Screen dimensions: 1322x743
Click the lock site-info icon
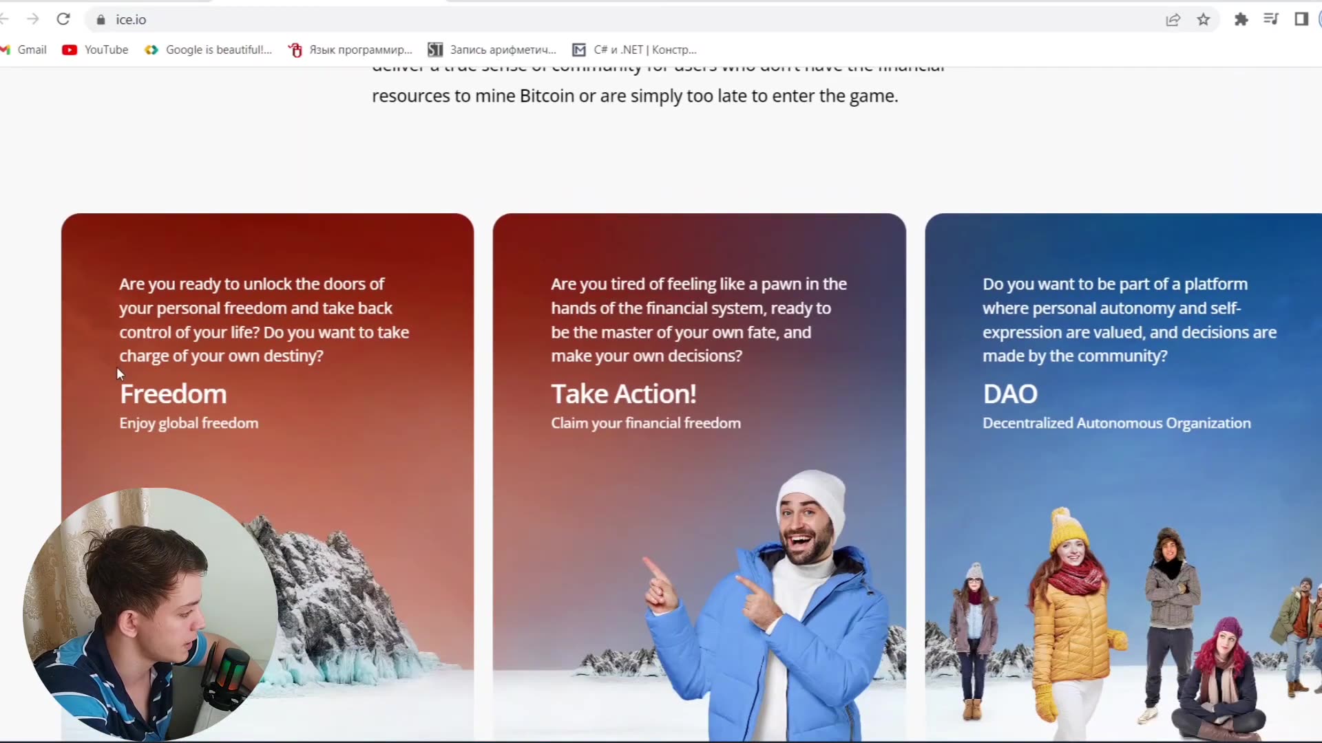101,20
